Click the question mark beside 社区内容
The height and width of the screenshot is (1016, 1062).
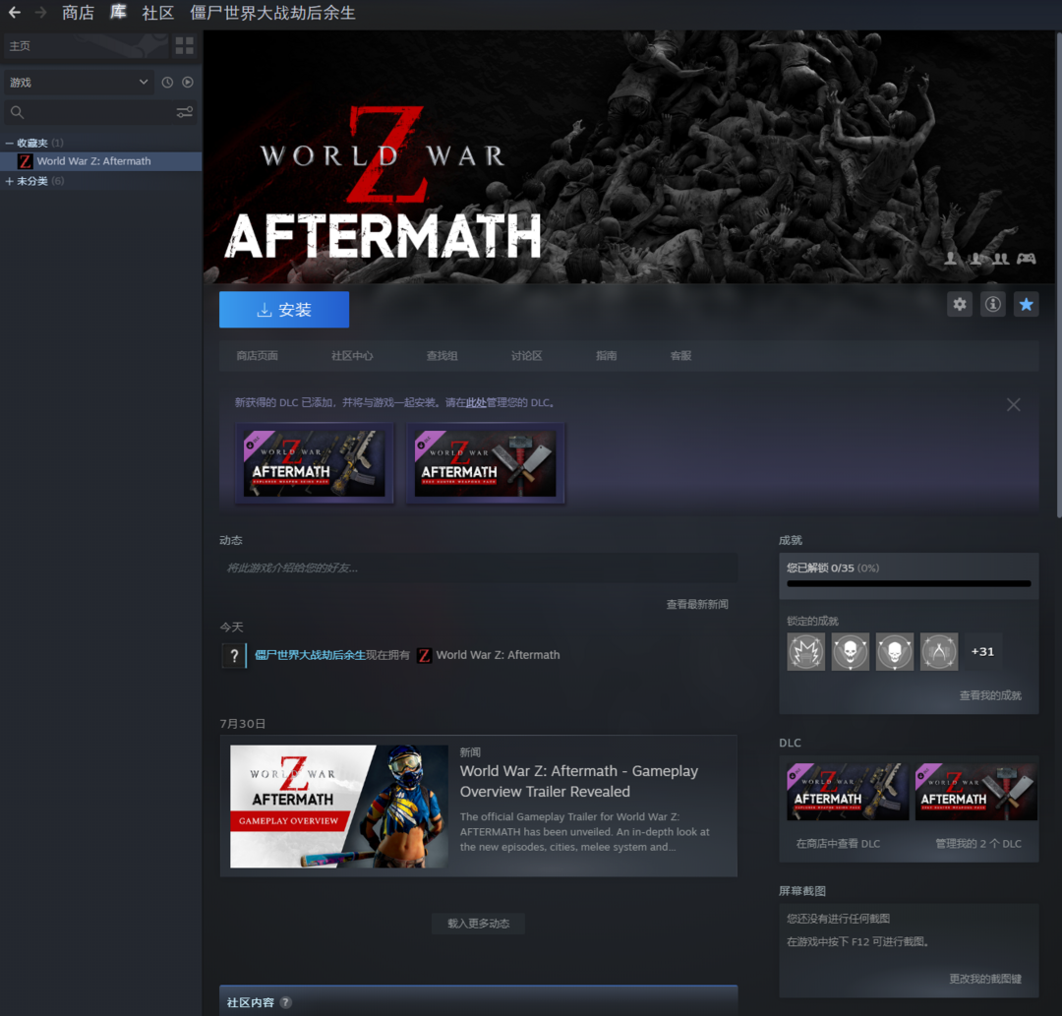click(x=286, y=1002)
